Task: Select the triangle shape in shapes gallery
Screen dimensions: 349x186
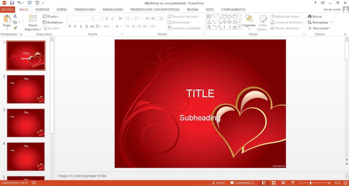Action: pos(209,22)
